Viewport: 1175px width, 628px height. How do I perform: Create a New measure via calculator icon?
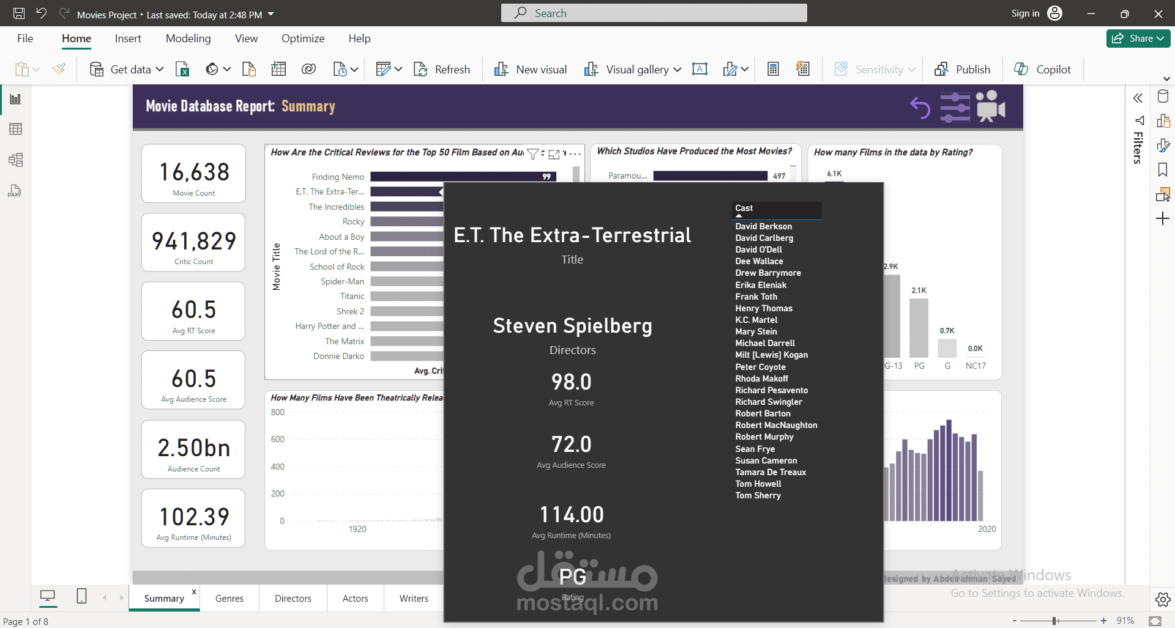click(773, 69)
